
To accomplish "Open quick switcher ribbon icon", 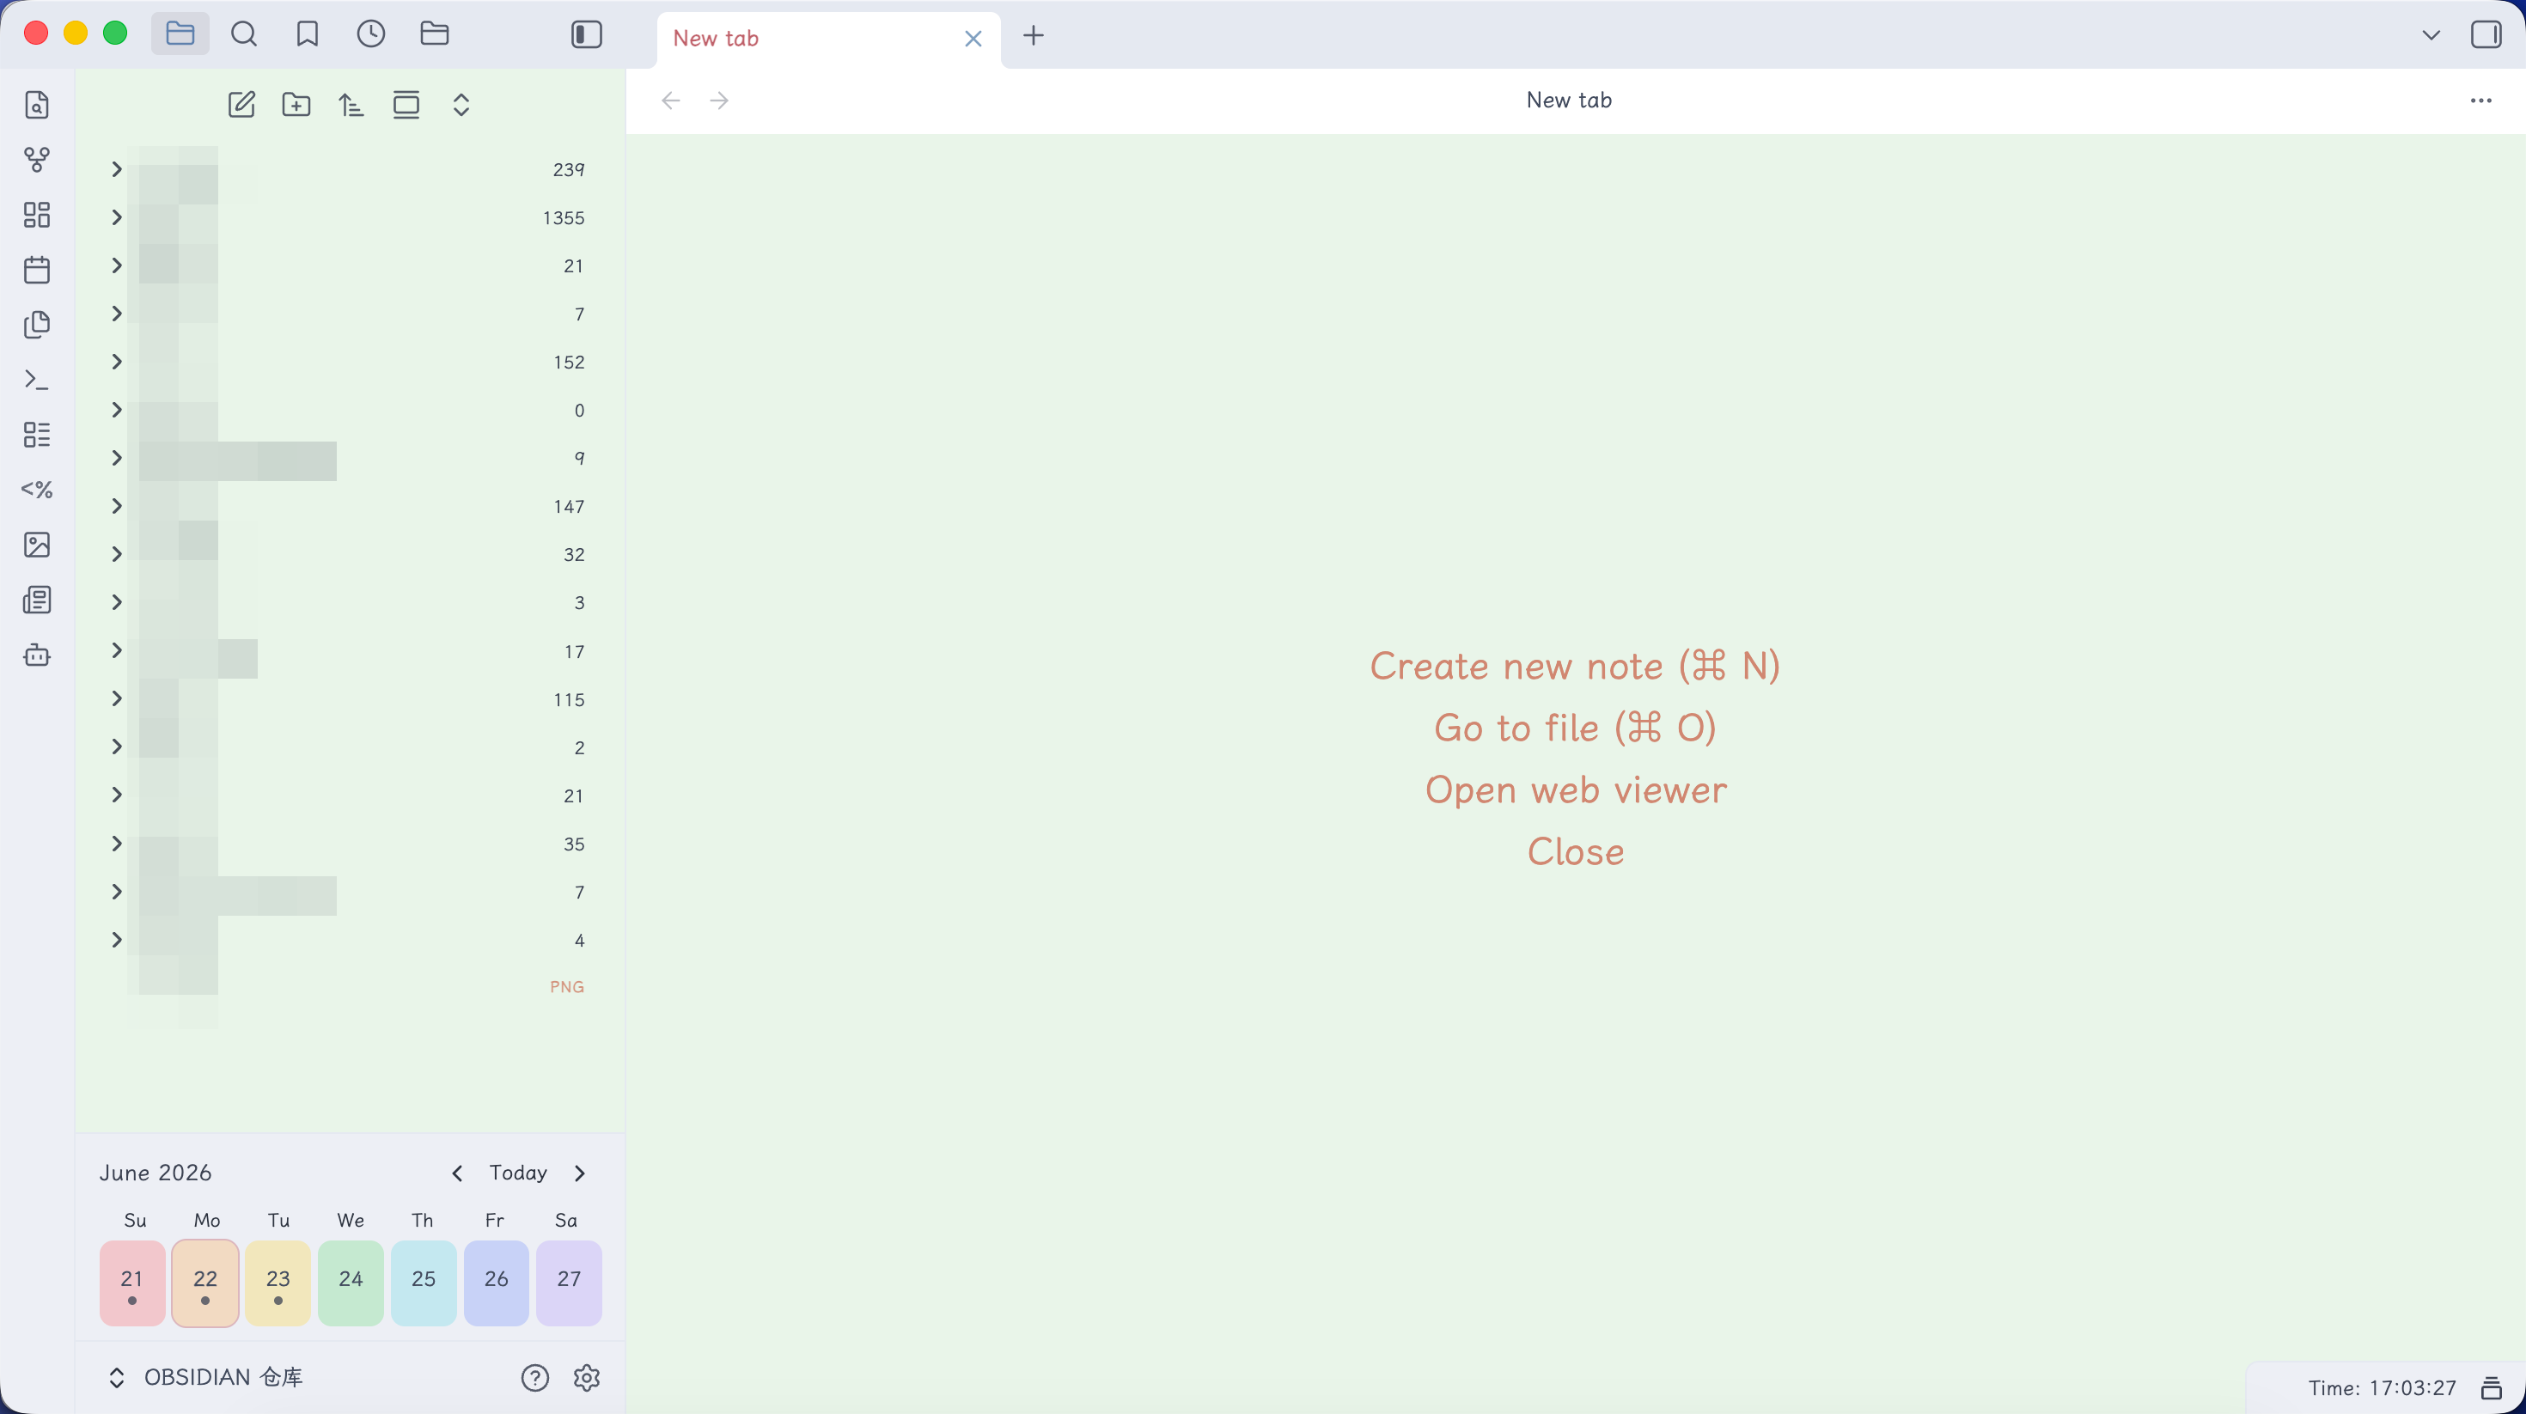I will (37, 105).
